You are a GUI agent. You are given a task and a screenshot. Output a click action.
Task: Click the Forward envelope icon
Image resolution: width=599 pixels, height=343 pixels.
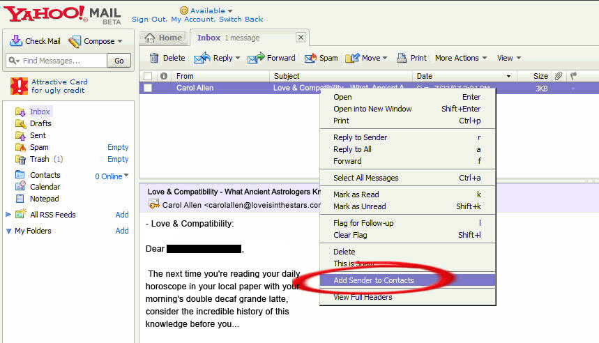tap(255, 58)
